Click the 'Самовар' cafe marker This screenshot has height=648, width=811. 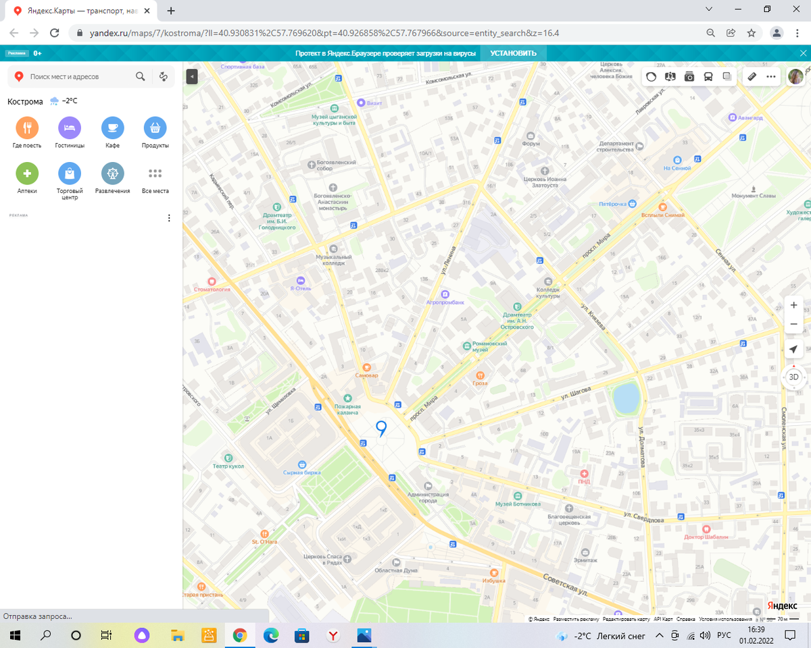367,367
